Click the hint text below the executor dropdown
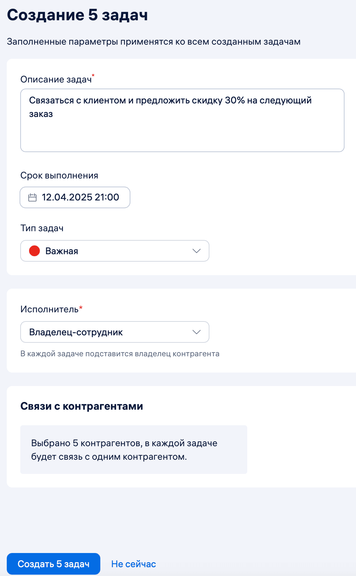 coord(120,354)
